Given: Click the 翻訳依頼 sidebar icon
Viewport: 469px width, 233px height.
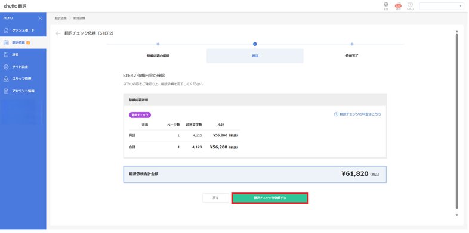Looking at the screenshot, I should (6, 43).
